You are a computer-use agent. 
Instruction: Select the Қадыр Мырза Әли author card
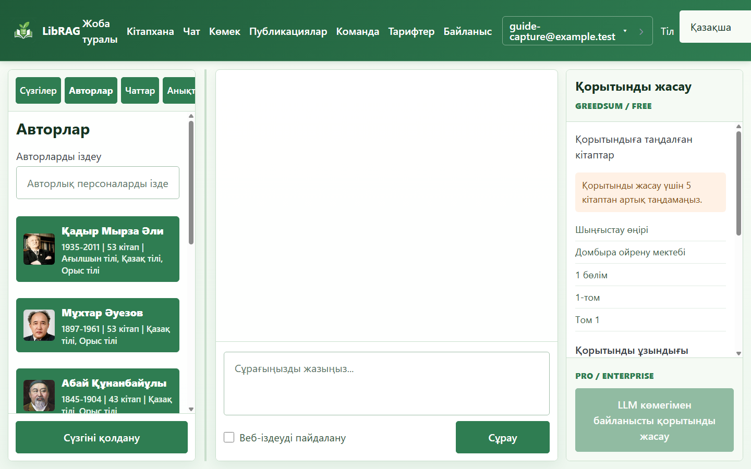coord(98,249)
